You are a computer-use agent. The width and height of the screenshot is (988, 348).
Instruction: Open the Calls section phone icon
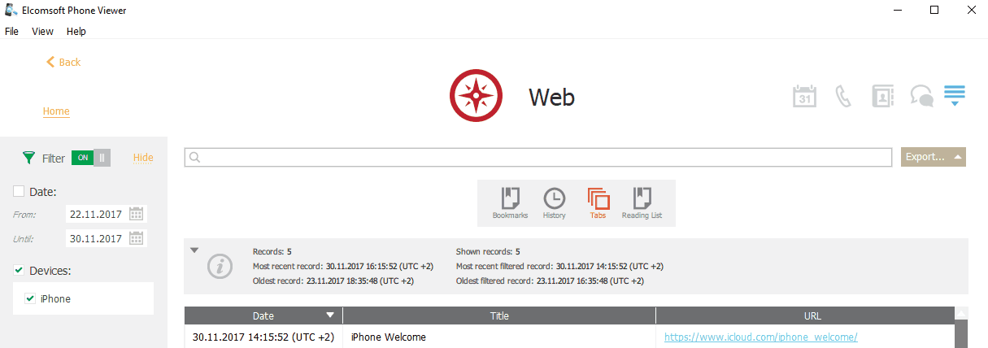coord(843,96)
